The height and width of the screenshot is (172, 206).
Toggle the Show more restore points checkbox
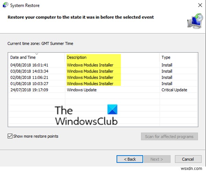point(10,136)
